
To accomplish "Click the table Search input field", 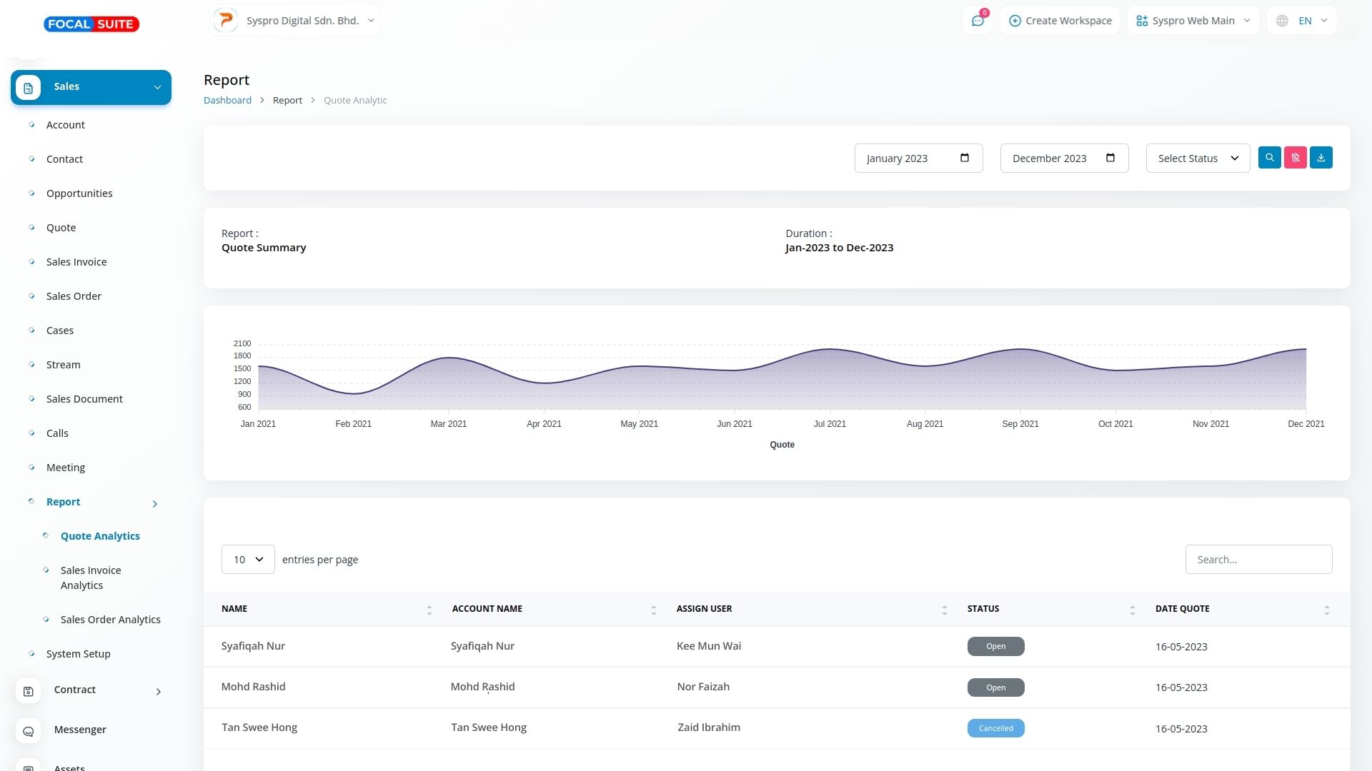I will (x=1258, y=560).
